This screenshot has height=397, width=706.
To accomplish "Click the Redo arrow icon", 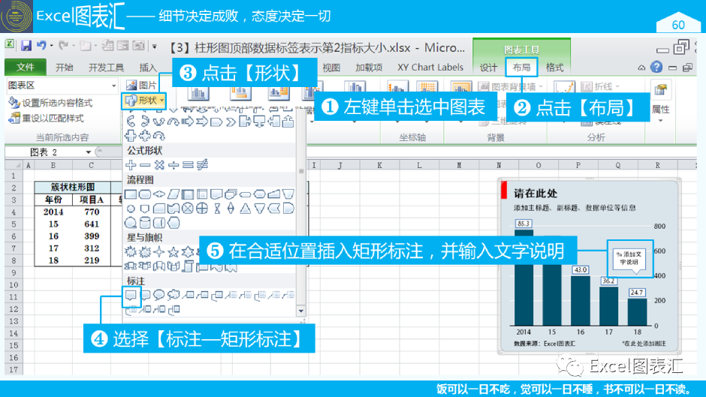I will (64, 45).
